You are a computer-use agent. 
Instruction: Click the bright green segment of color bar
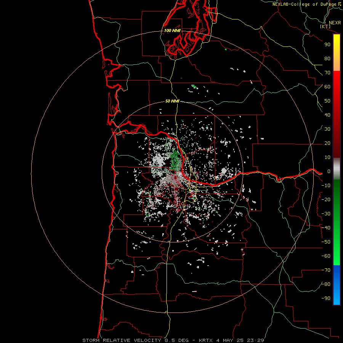point(337,252)
